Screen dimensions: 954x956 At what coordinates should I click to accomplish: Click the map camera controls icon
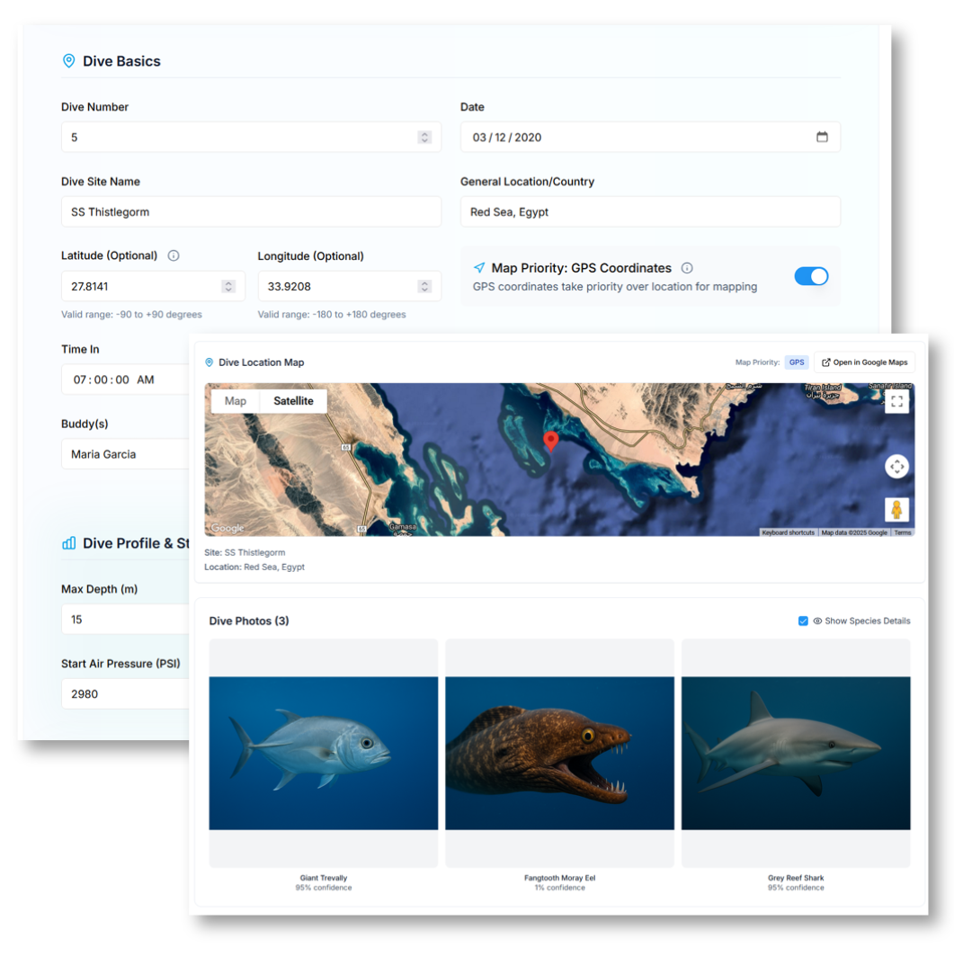[896, 467]
